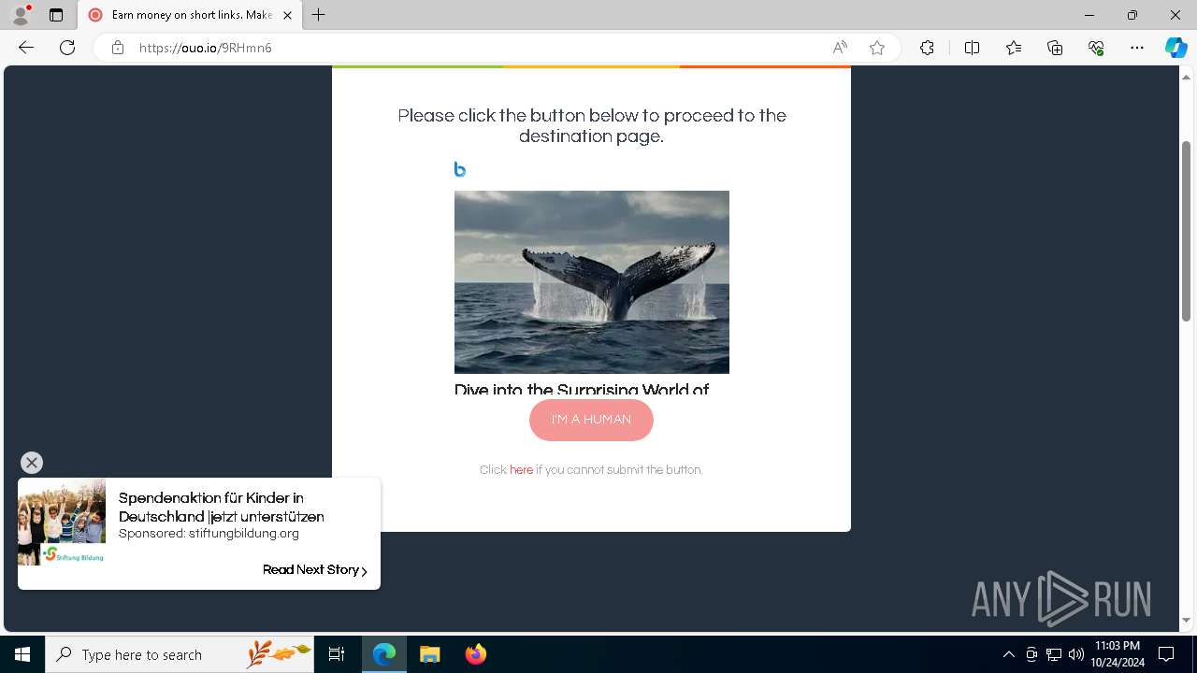
Task: Click 'Spendenaktion für Kinder in Deutschland' ad title
Action: tap(222, 508)
